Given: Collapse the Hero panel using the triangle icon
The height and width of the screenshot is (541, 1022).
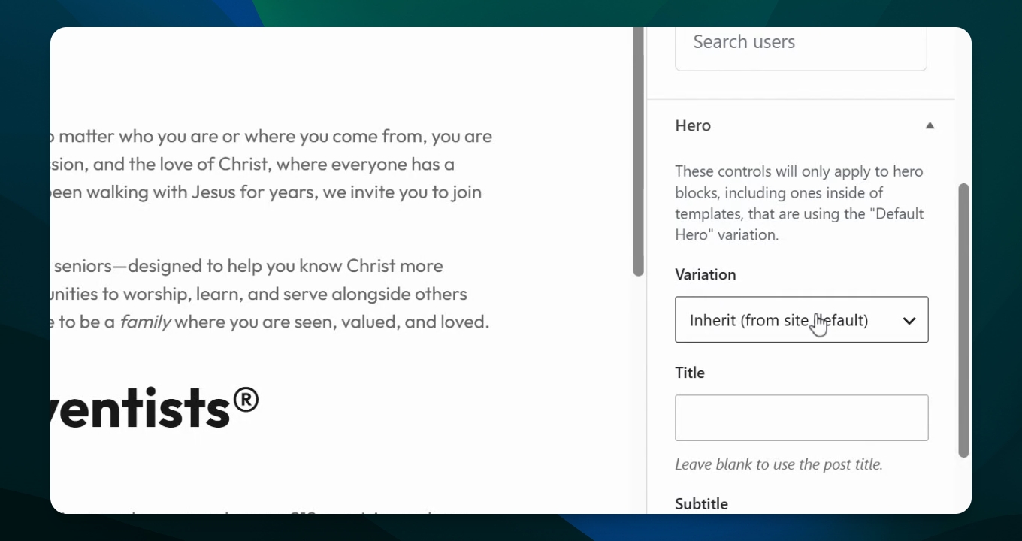Looking at the screenshot, I should 930,125.
